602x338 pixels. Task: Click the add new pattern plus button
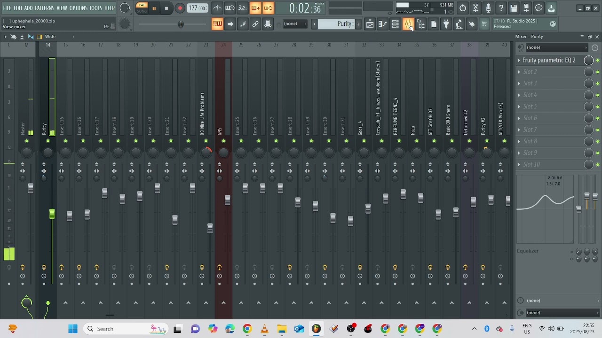(358, 24)
